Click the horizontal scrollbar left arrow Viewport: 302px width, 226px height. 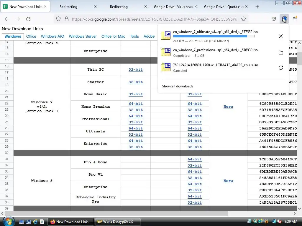pos(2,213)
